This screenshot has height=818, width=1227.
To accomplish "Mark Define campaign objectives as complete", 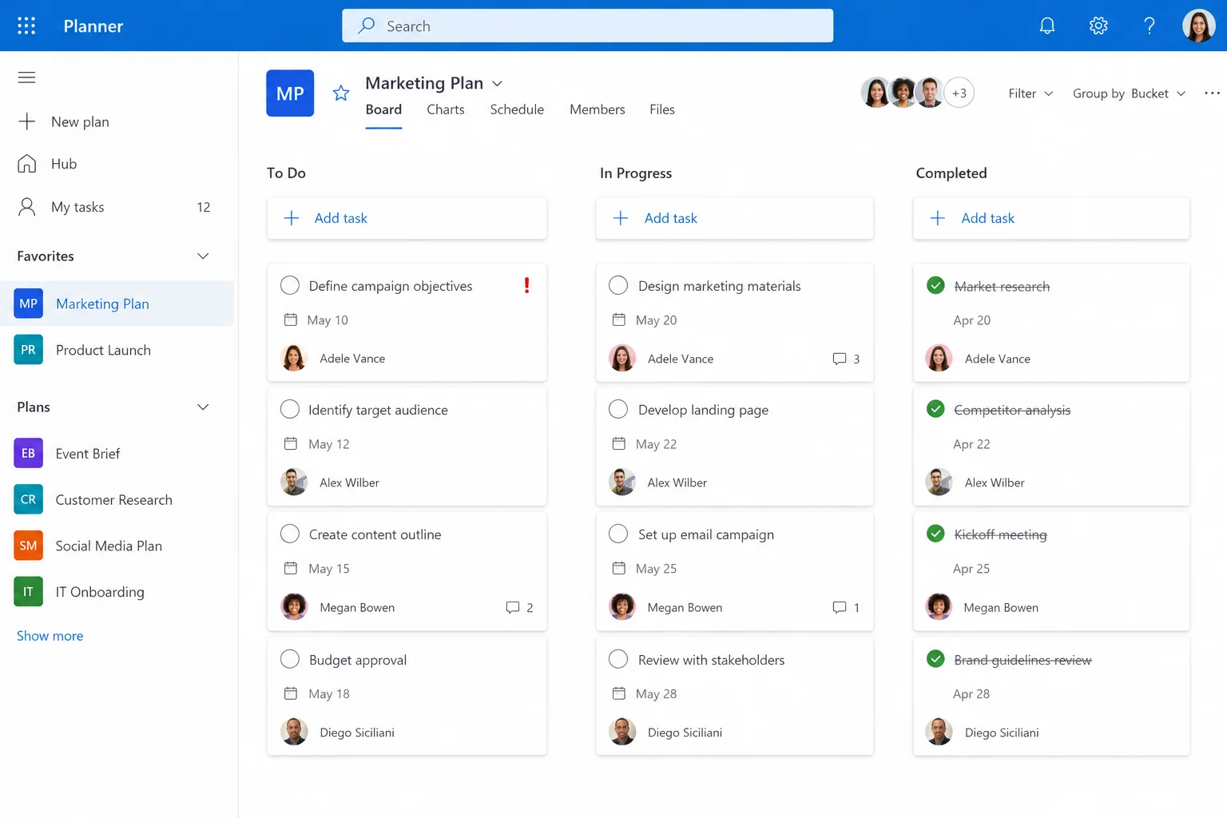I will pos(290,285).
